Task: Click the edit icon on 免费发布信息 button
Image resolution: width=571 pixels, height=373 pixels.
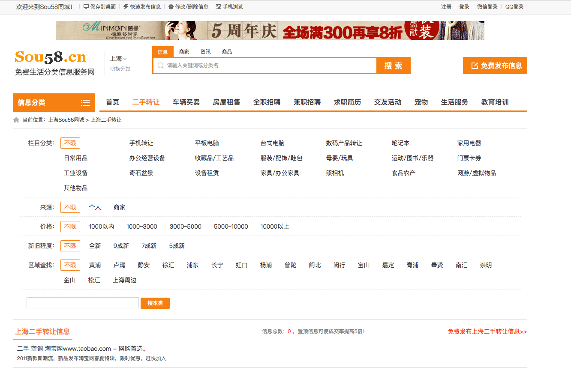Action: click(x=475, y=66)
